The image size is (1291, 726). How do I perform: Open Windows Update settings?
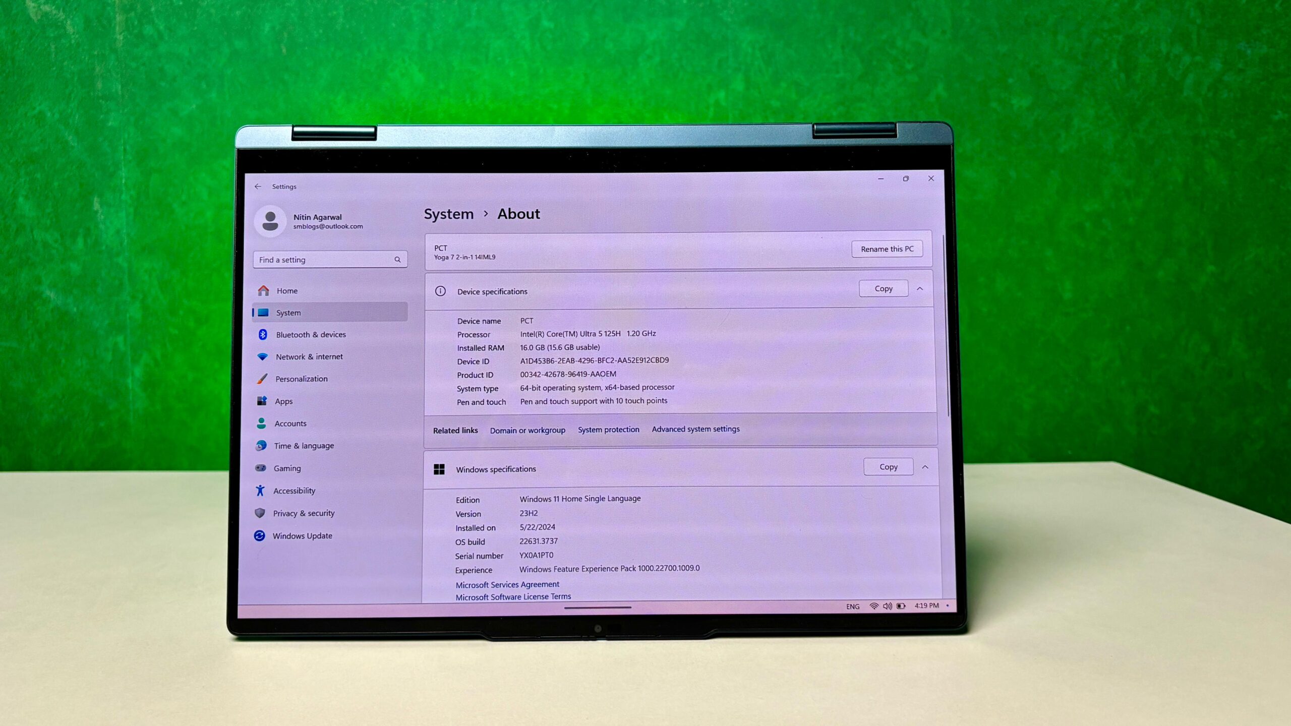click(x=303, y=535)
